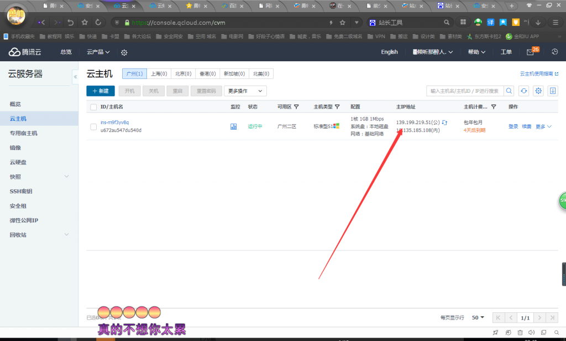Open the table column settings gear icon
The width and height of the screenshot is (566, 341).
(538, 91)
